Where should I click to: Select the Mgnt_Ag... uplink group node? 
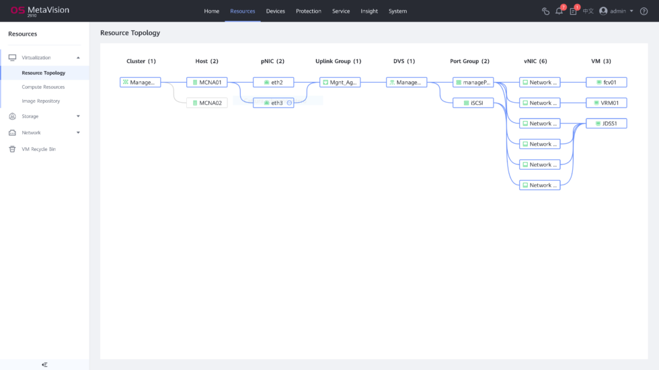(340, 82)
